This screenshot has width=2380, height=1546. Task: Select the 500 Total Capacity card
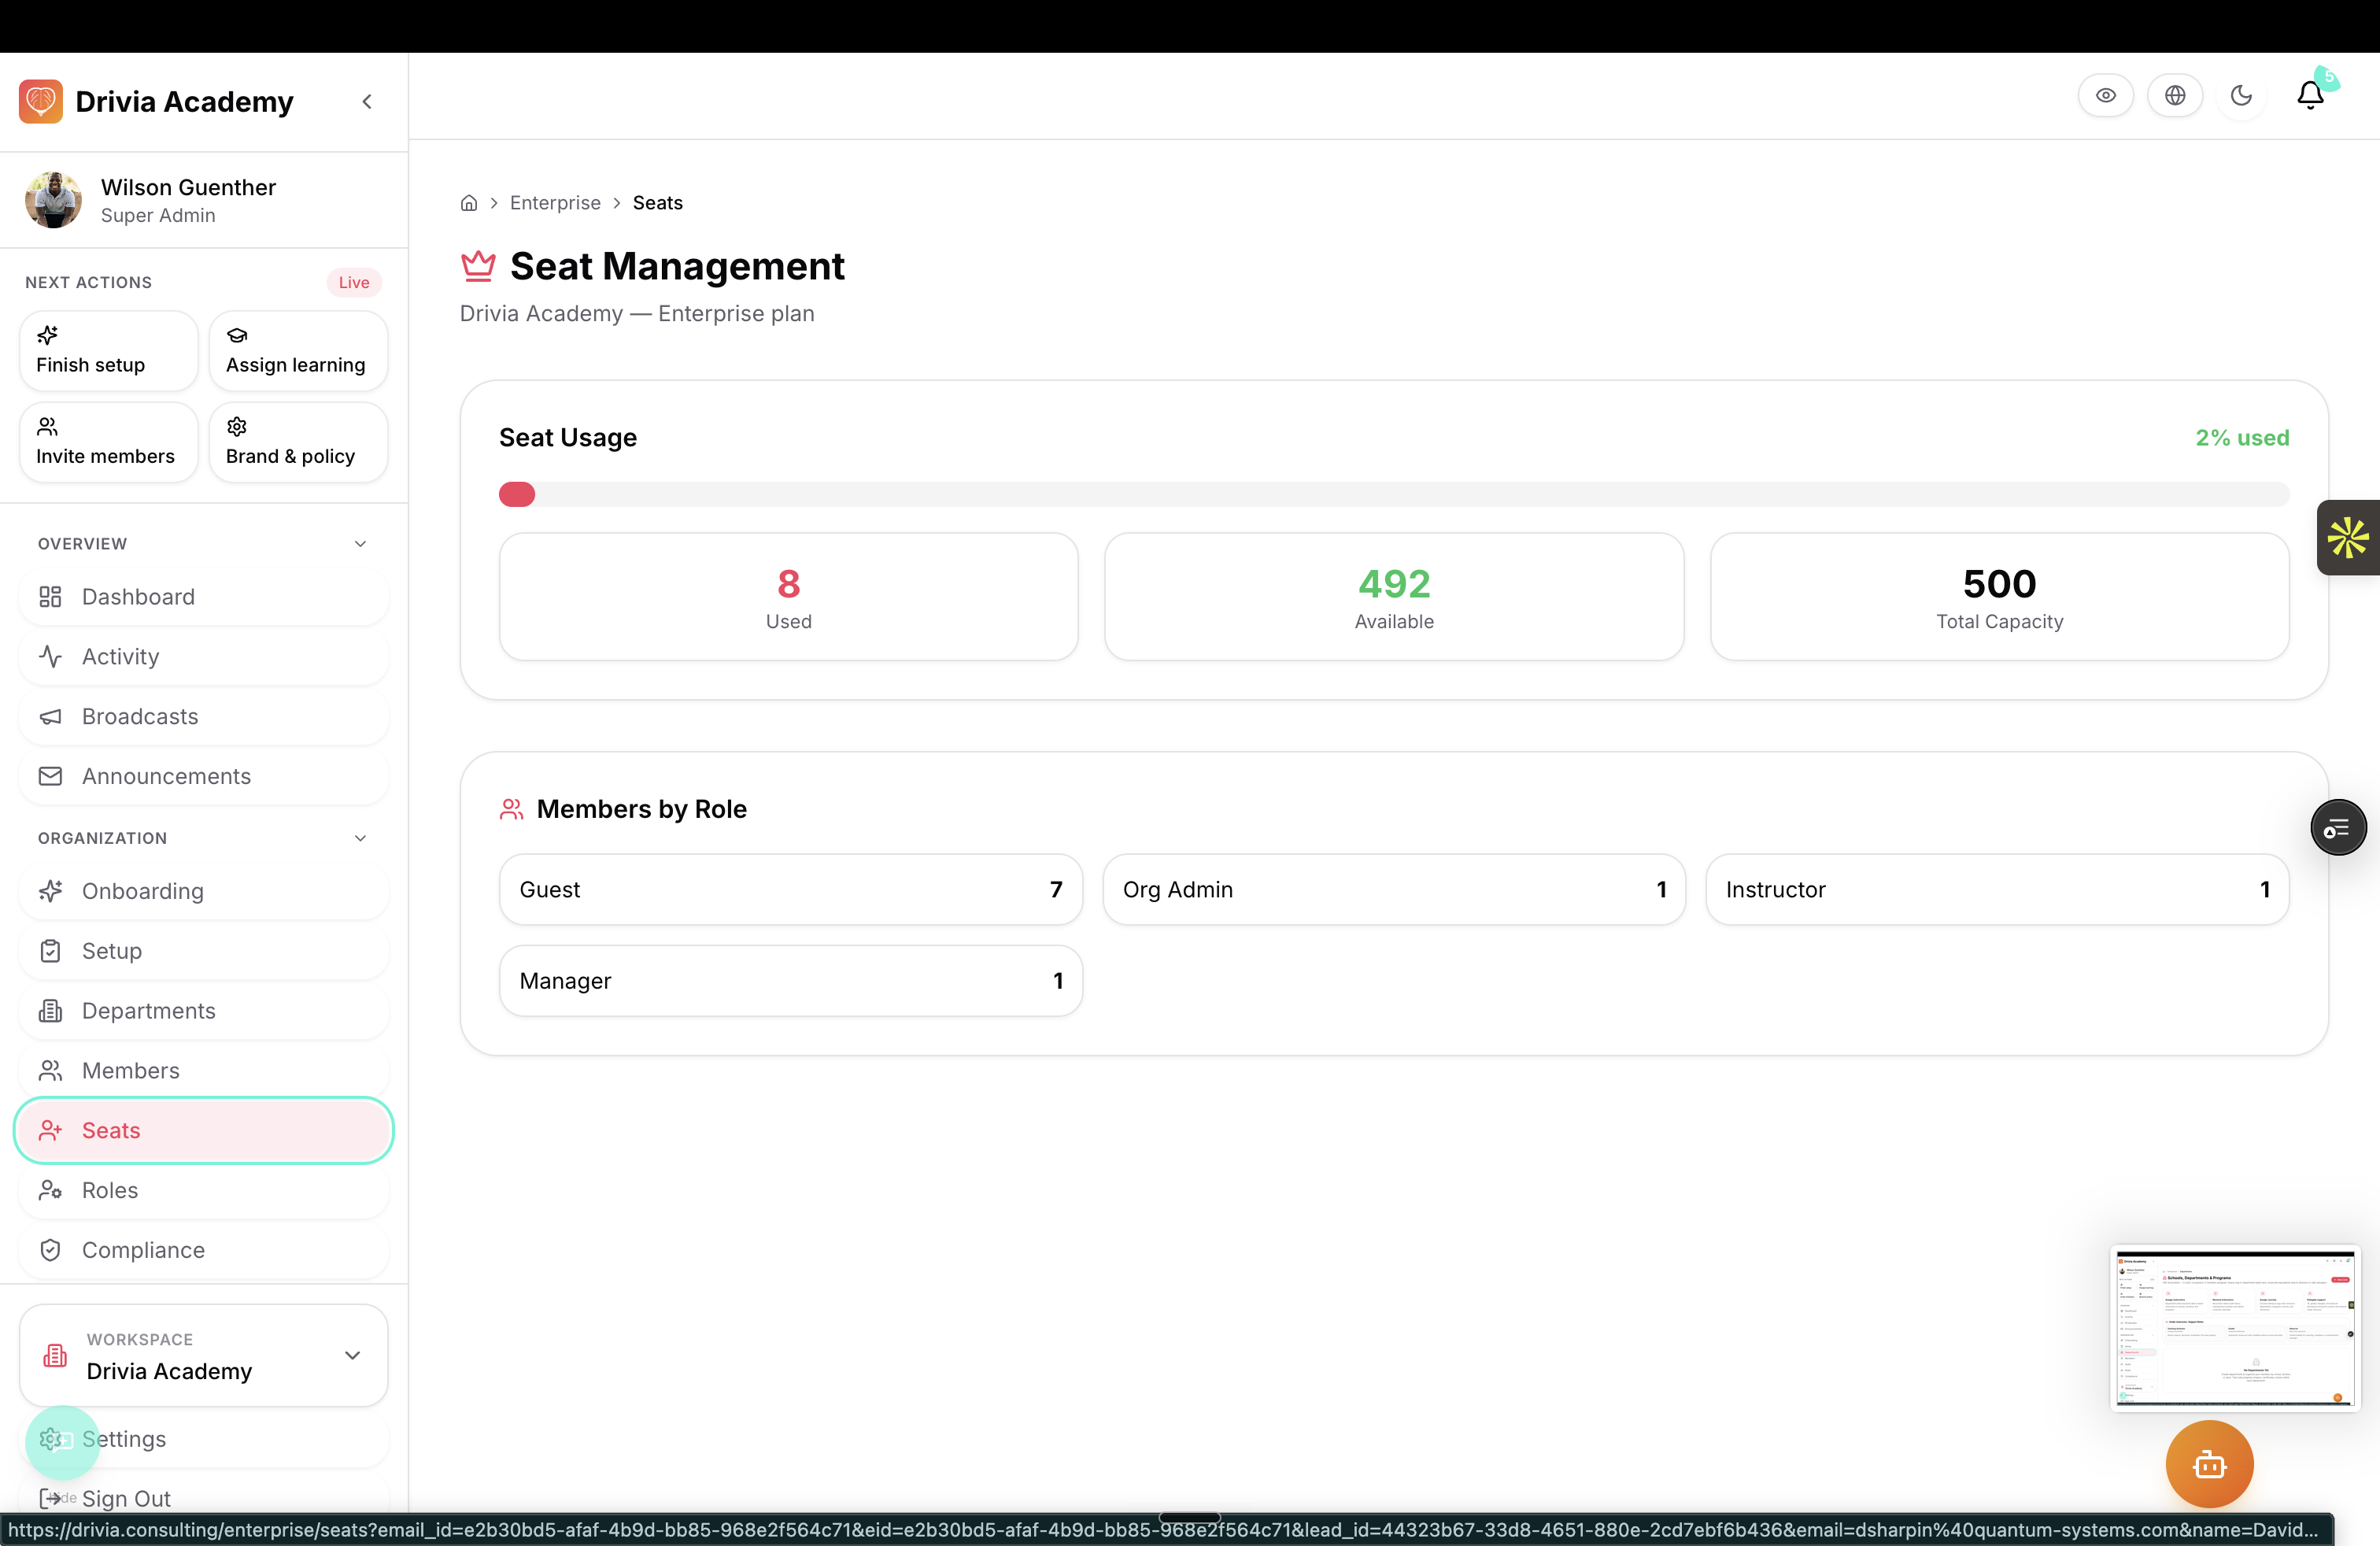click(x=2000, y=597)
